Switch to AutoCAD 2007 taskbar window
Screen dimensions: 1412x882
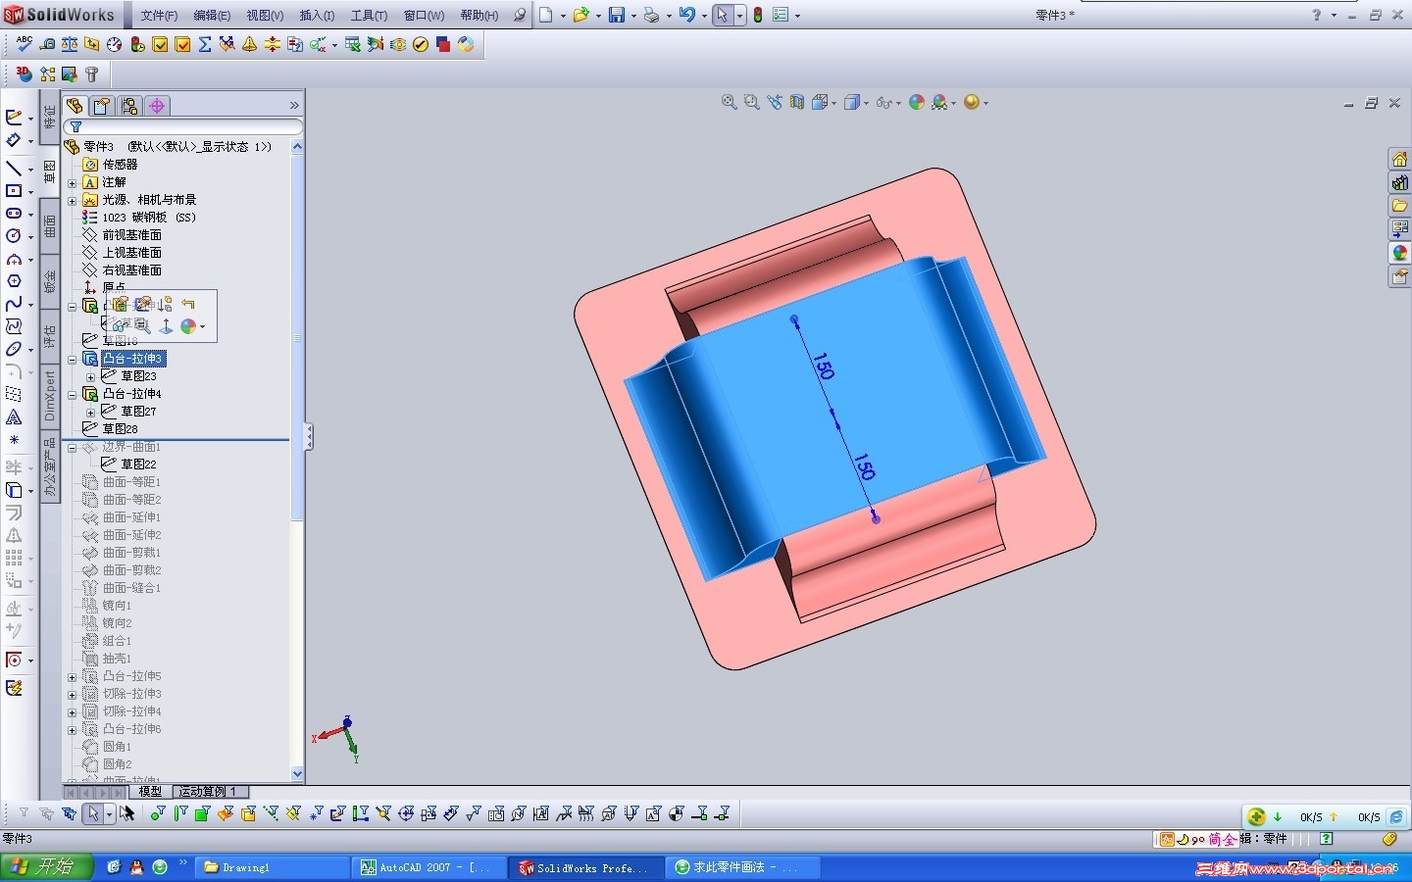point(430,867)
